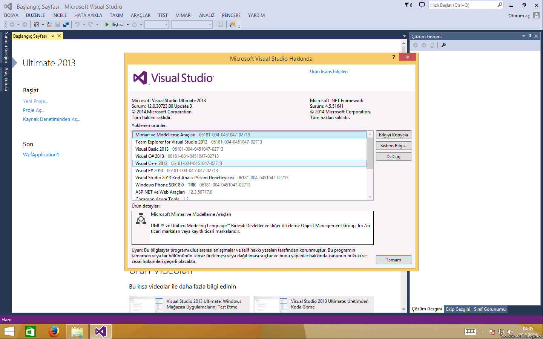Viewport: 543px width, 339px height.
Task: Click the Visual Studio taskbar icon
Action: [101, 331]
